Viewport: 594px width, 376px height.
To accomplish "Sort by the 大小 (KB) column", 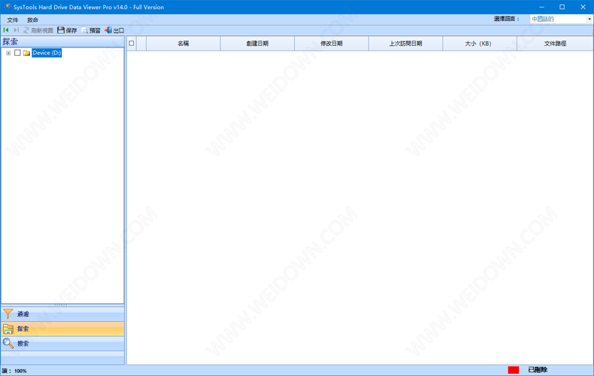I will coord(480,43).
